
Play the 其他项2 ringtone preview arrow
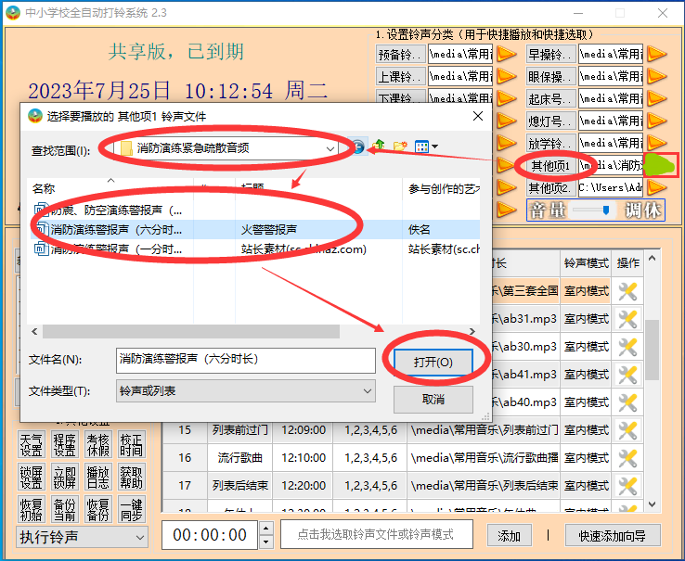pyautogui.click(x=656, y=187)
